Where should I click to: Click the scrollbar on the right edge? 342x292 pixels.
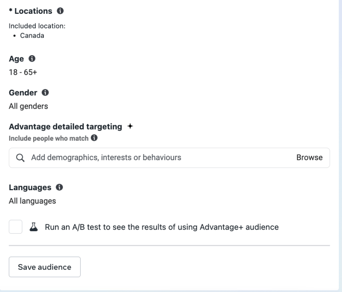[x=339, y=122]
